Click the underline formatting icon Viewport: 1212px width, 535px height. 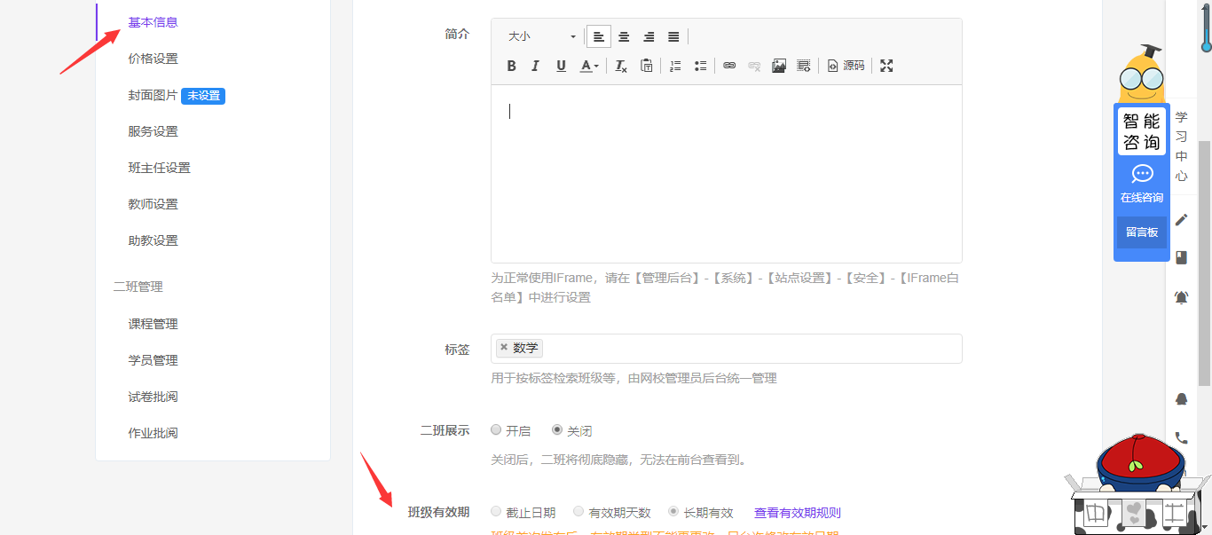tap(561, 66)
